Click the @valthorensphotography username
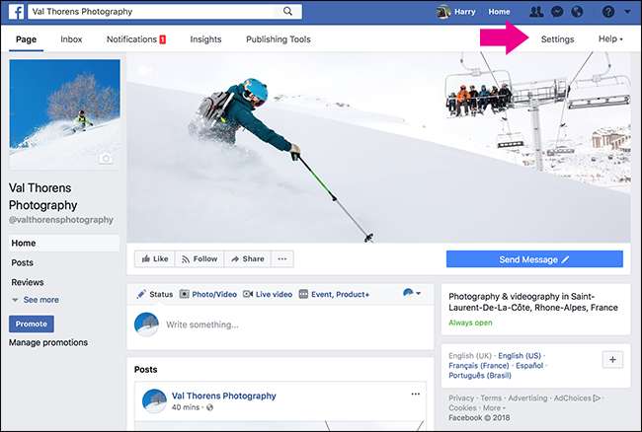This screenshot has width=642, height=432. [x=61, y=220]
